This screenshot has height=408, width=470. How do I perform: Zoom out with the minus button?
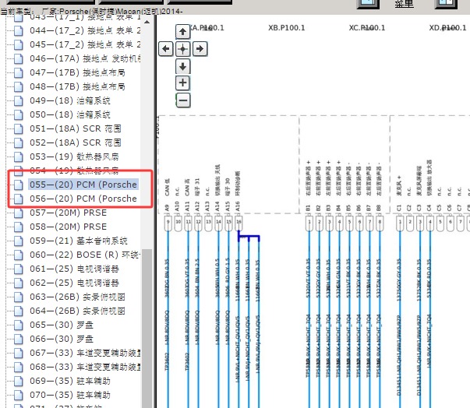[x=183, y=100]
